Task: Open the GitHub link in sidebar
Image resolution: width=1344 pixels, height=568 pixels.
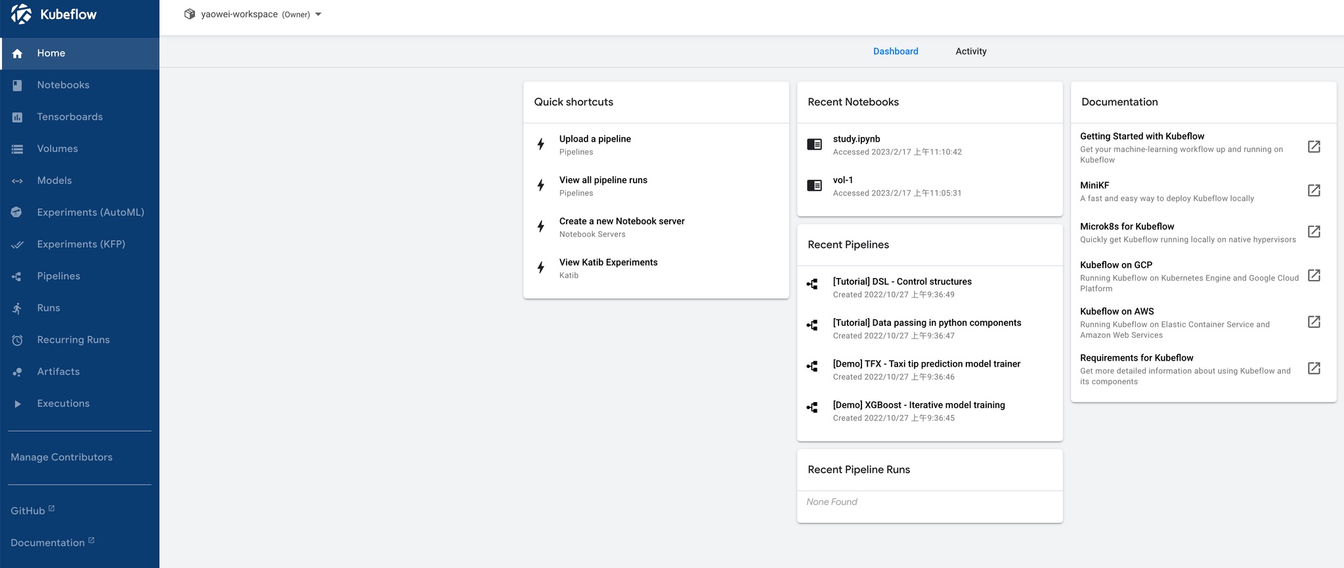Action: click(33, 510)
